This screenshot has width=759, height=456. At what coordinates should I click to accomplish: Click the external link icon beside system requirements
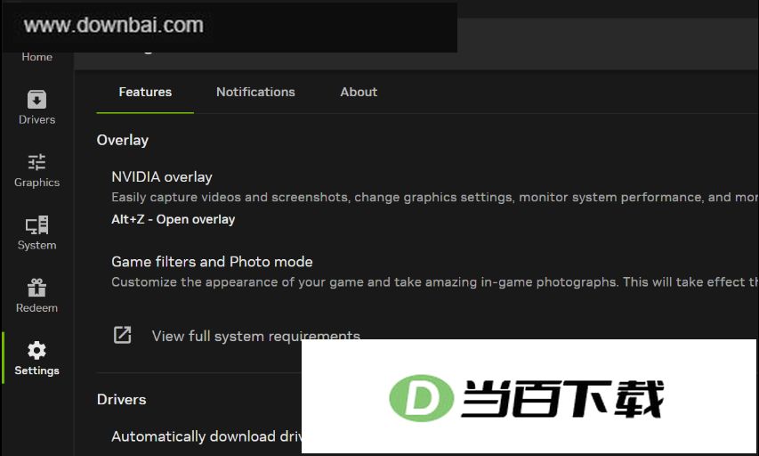click(x=123, y=335)
